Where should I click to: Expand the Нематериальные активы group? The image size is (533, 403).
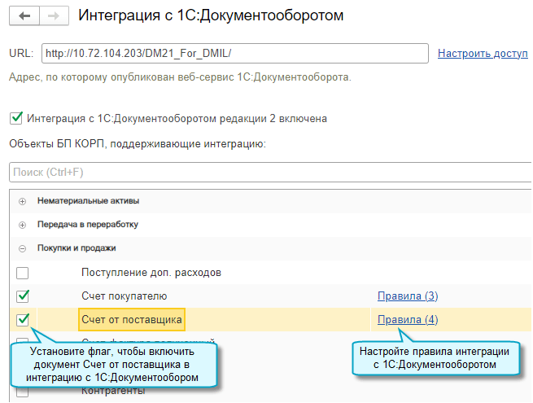click(x=22, y=201)
